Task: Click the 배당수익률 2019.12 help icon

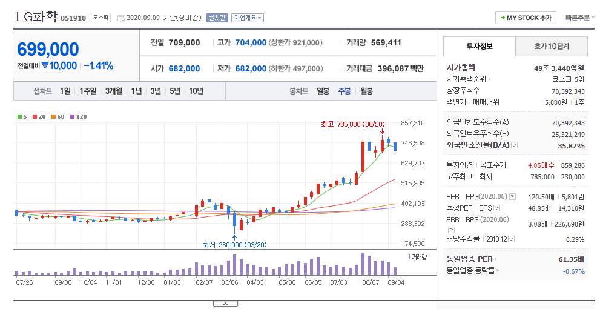Action: click(x=512, y=239)
